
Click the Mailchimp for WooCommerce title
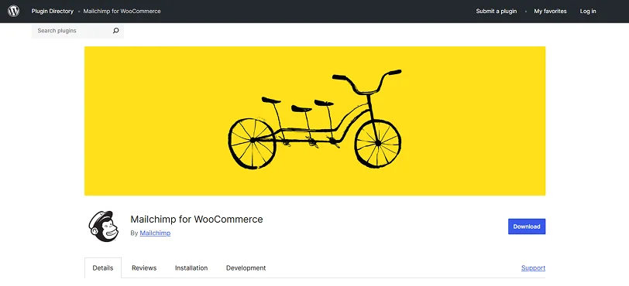pos(197,219)
